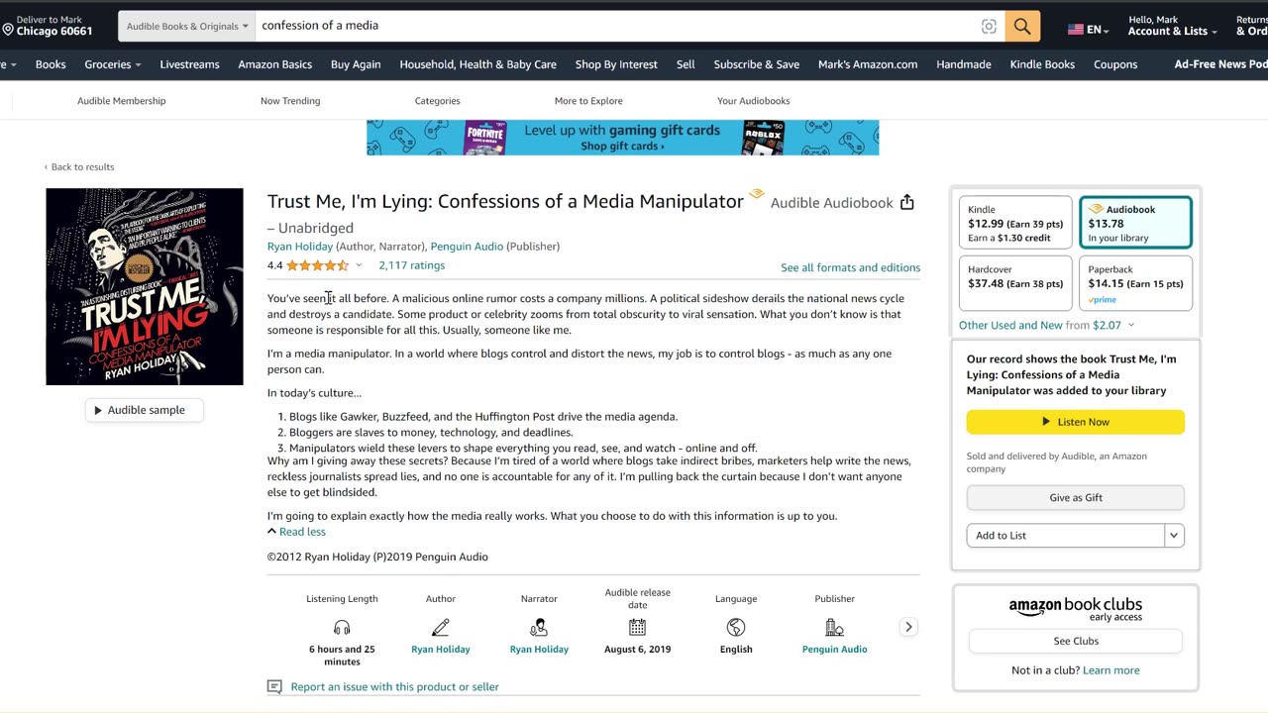Open Shop By Interest menu item
Image resolution: width=1268 pixels, height=713 pixels.
click(616, 64)
